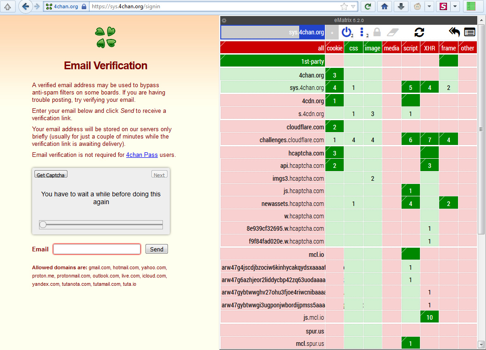The width and height of the screenshot is (486, 350).
Task: Toggle the hcaptcha.com domain row
Action: tap(273, 153)
